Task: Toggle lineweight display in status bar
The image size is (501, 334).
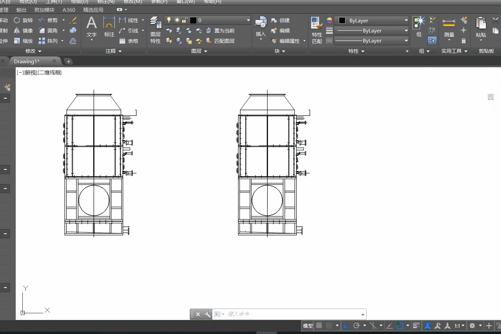Action: pyautogui.click(x=416, y=326)
